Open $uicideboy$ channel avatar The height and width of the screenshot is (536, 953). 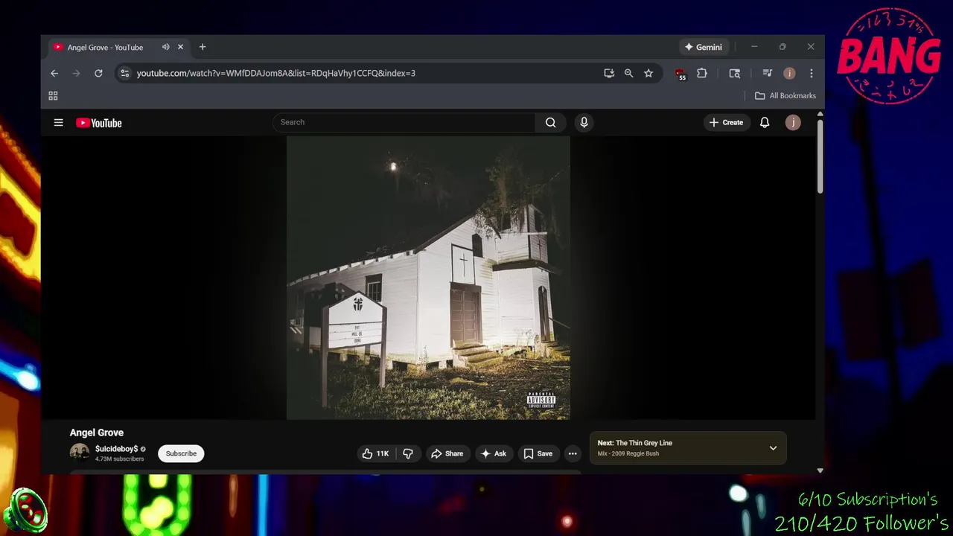click(x=80, y=453)
